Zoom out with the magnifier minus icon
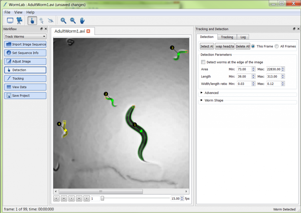This screenshot has width=301, height=213. tap(73, 21)
